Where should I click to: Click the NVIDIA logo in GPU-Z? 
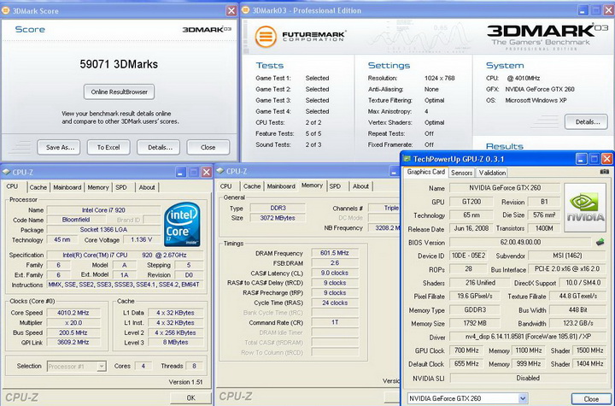pos(585,208)
